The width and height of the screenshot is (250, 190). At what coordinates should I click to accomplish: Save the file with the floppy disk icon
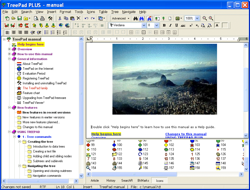click(19, 18)
